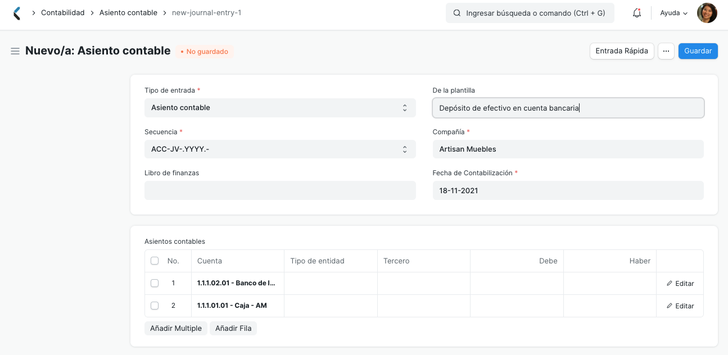Viewport: 728px width, 355px height.
Task: Click pencil icon in row 2
Action: pyautogui.click(x=670, y=306)
